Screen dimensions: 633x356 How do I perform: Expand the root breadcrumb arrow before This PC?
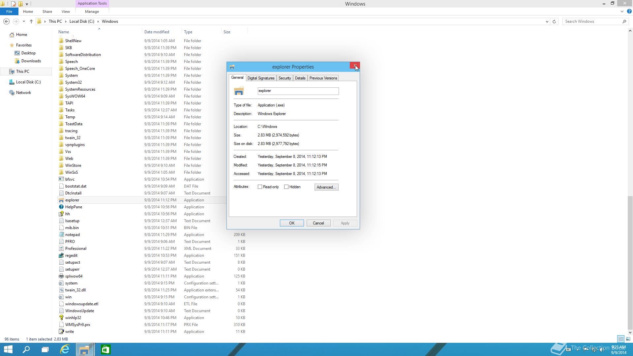(x=45, y=21)
